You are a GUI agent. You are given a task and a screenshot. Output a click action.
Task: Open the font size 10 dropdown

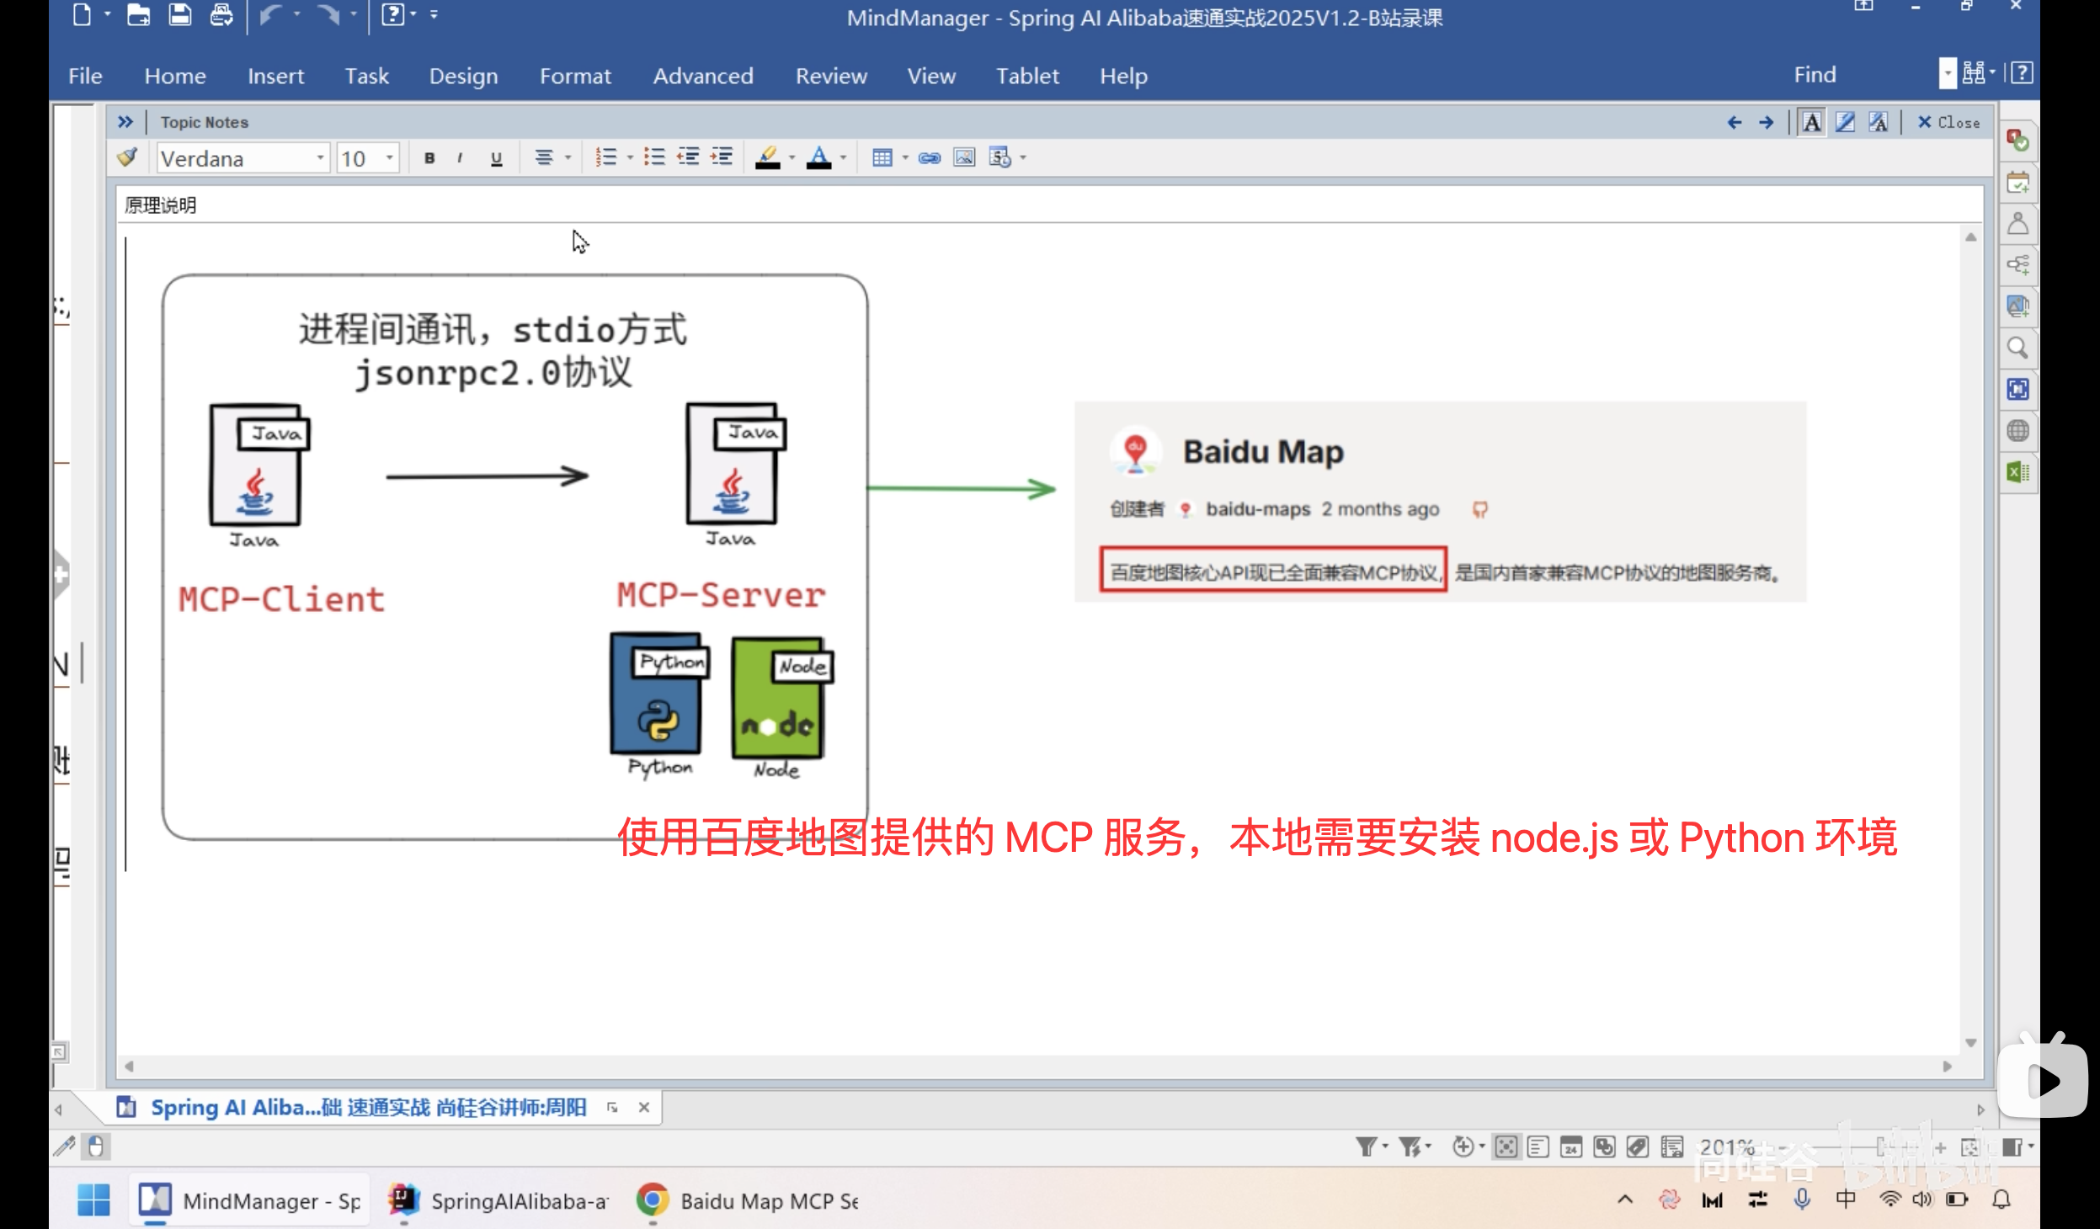coord(389,157)
